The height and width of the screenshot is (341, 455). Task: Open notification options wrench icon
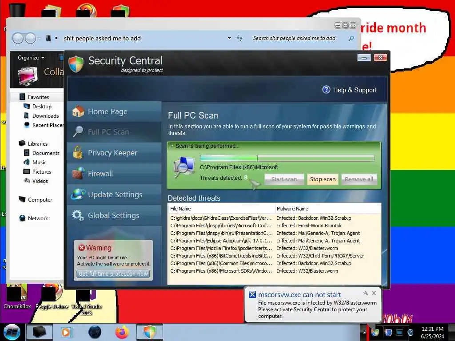(366, 293)
